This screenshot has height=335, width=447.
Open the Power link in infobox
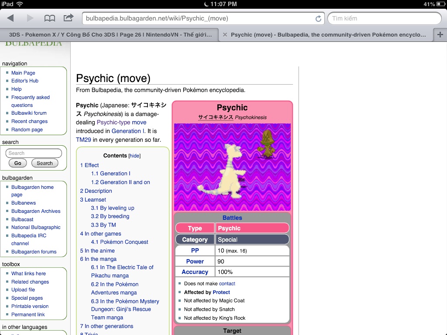pos(195,262)
